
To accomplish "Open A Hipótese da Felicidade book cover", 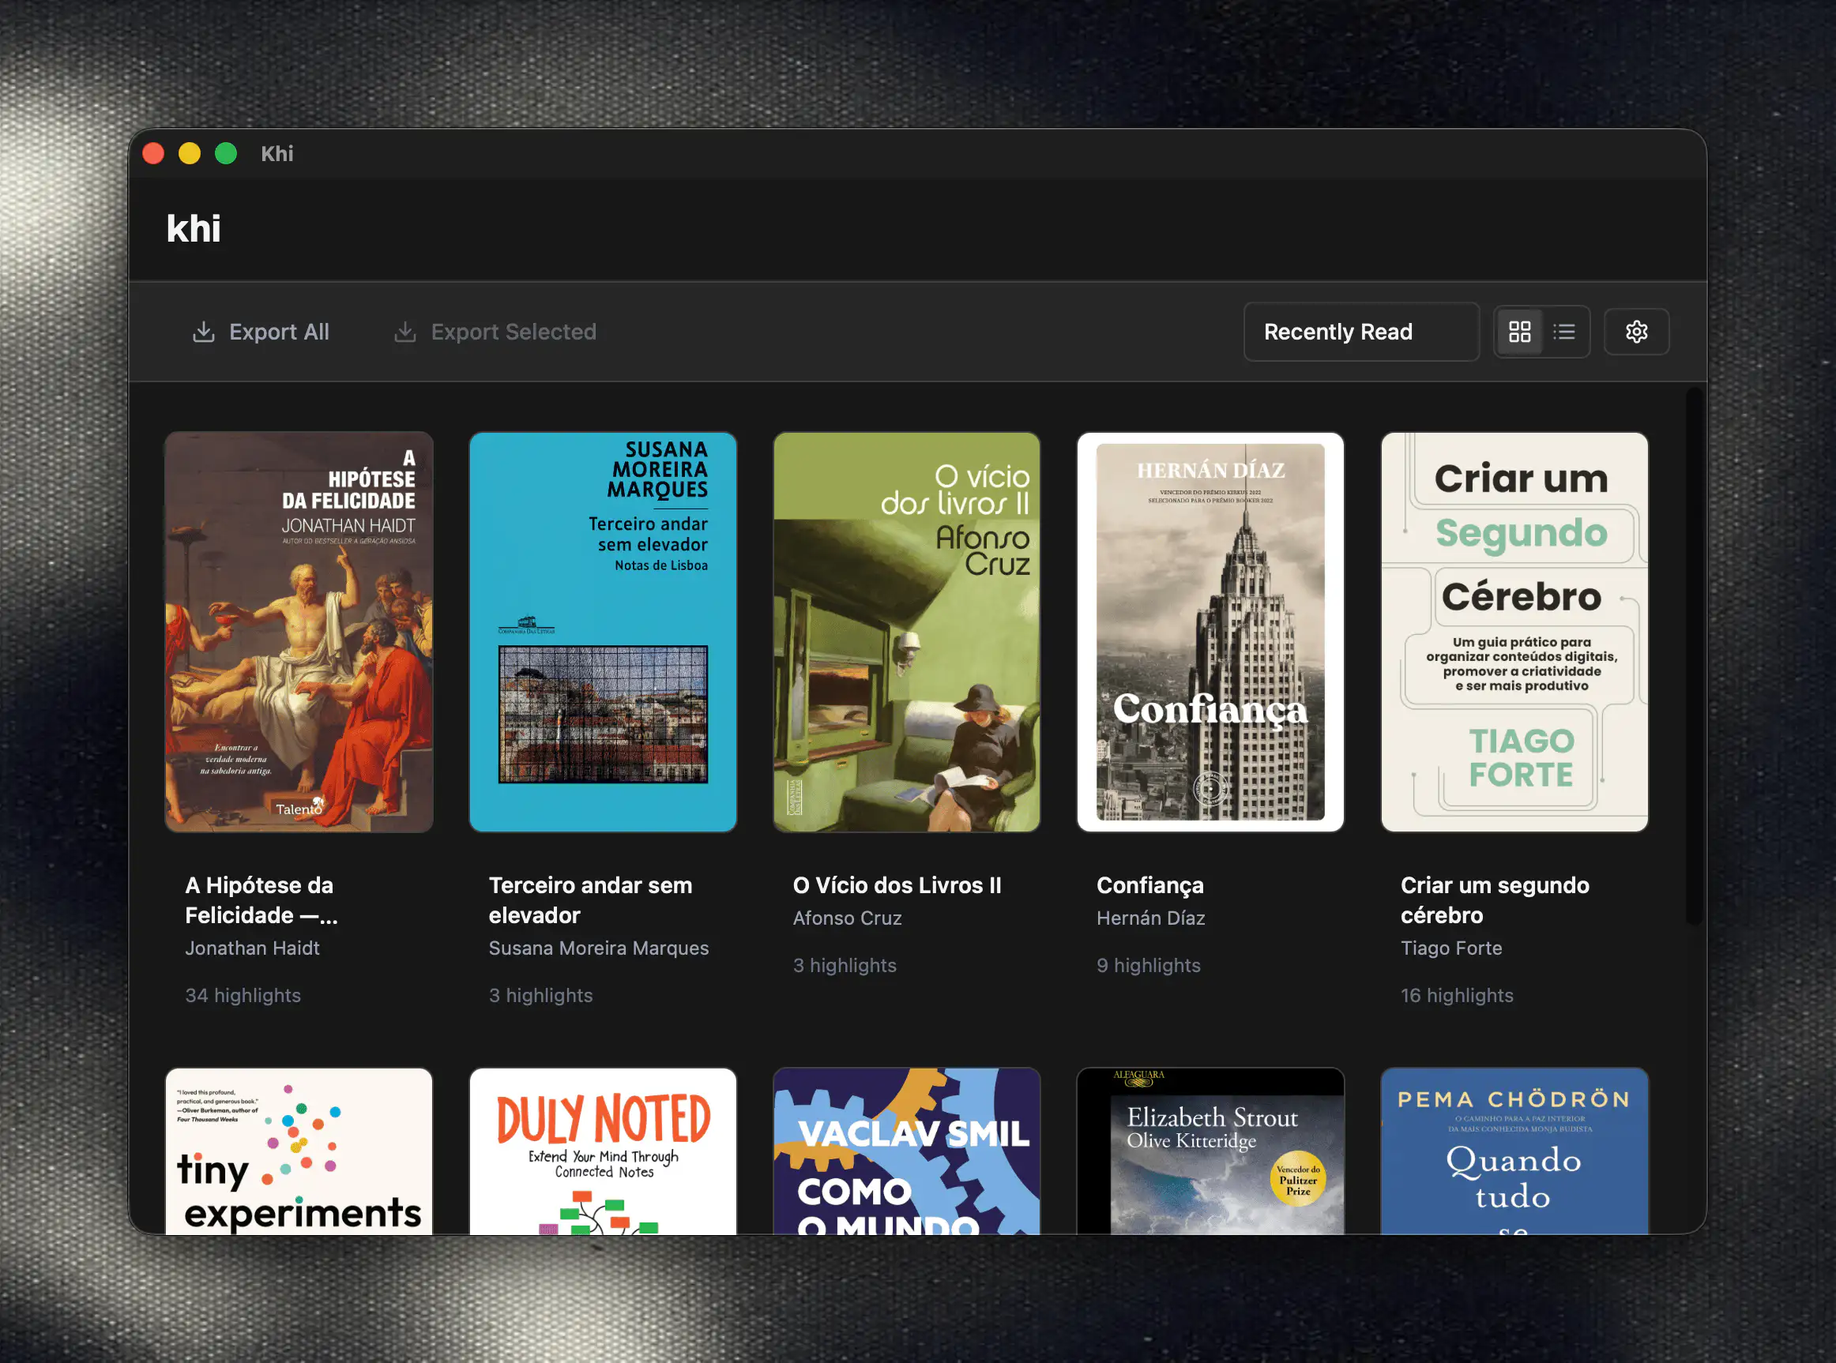I will click(299, 631).
